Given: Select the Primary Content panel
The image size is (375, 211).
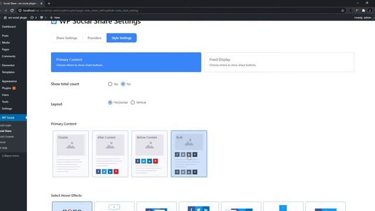Looking at the screenshot, I should click(x=126, y=62).
